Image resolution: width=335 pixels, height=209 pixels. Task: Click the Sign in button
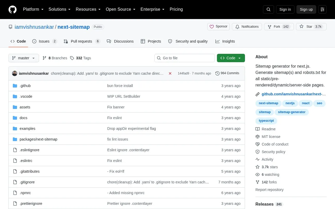285,9
